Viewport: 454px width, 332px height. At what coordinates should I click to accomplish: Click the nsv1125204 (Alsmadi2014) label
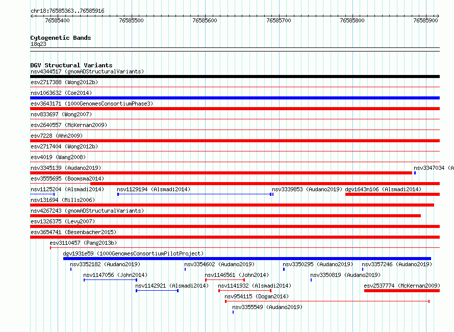tap(67, 189)
